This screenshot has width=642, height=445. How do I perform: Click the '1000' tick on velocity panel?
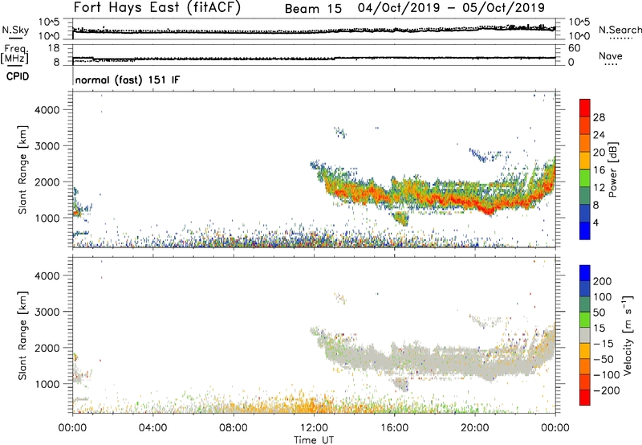47,384
